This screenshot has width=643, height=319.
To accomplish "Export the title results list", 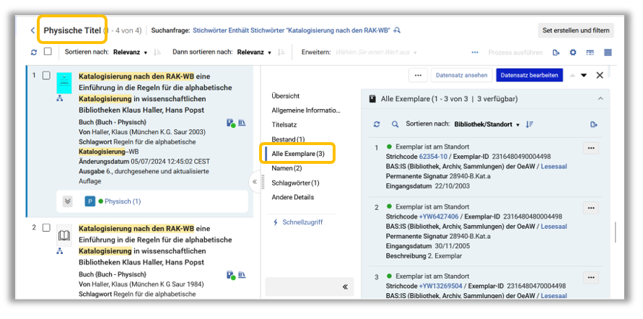I will click(556, 52).
